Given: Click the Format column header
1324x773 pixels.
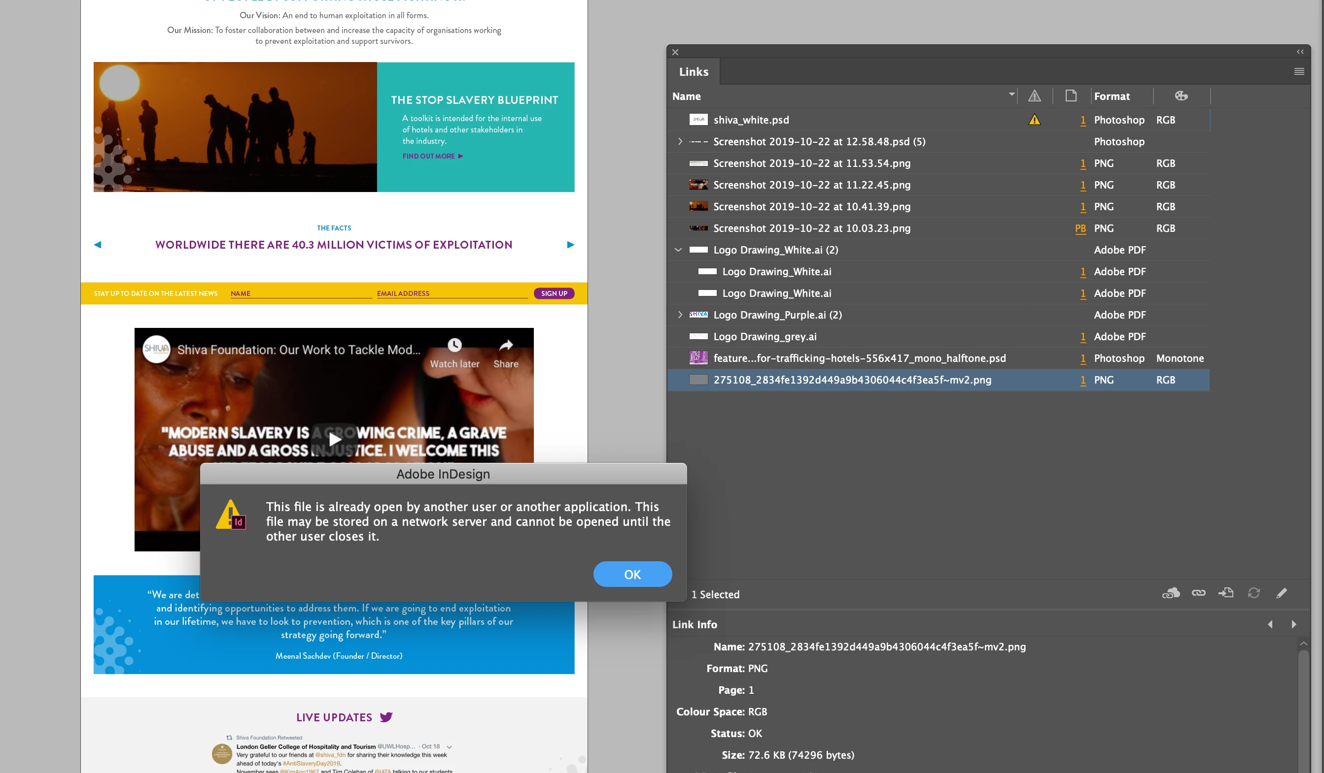Looking at the screenshot, I should coord(1112,97).
